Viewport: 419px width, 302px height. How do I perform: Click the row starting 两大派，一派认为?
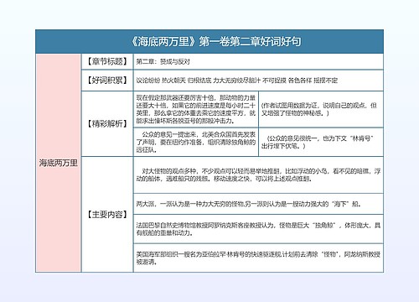pyautogui.click(x=258, y=204)
